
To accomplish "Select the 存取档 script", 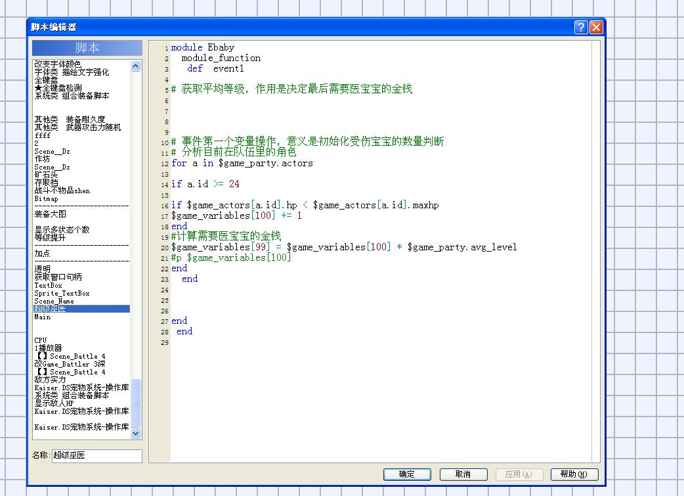I will pyautogui.click(x=46, y=183).
